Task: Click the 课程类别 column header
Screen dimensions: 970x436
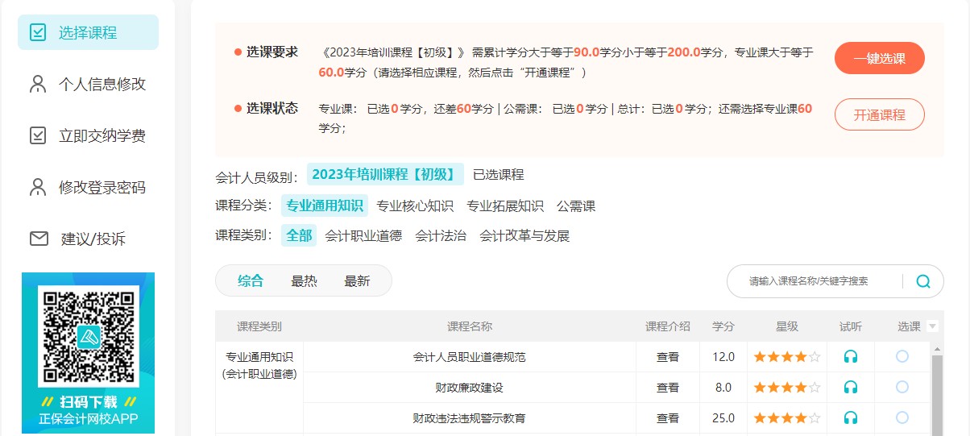Action: click(x=259, y=326)
